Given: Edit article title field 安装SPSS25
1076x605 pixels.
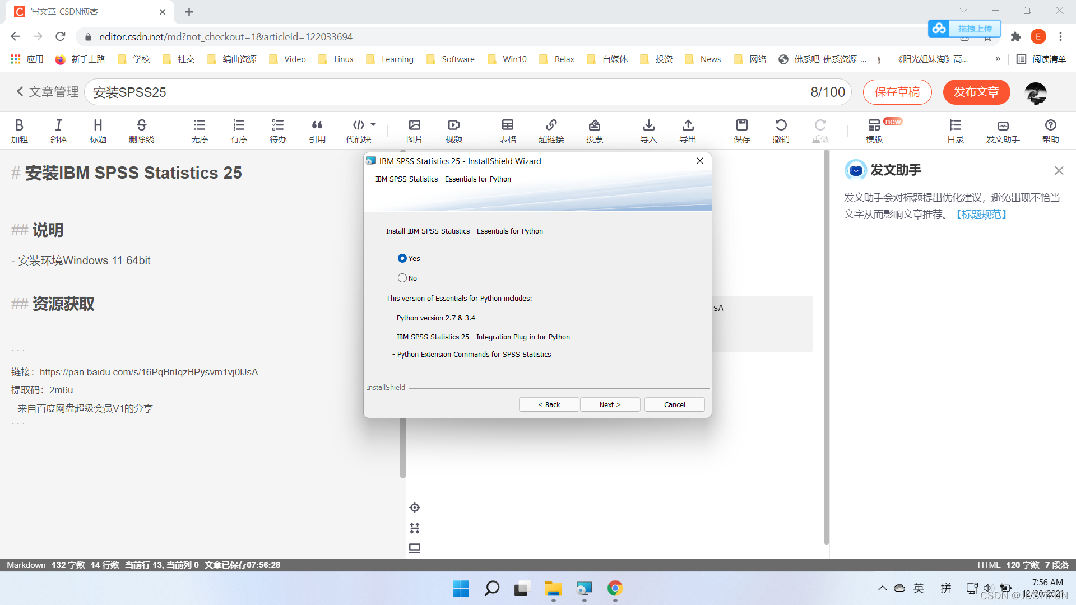Looking at the screenshot, I should (467, 92).
